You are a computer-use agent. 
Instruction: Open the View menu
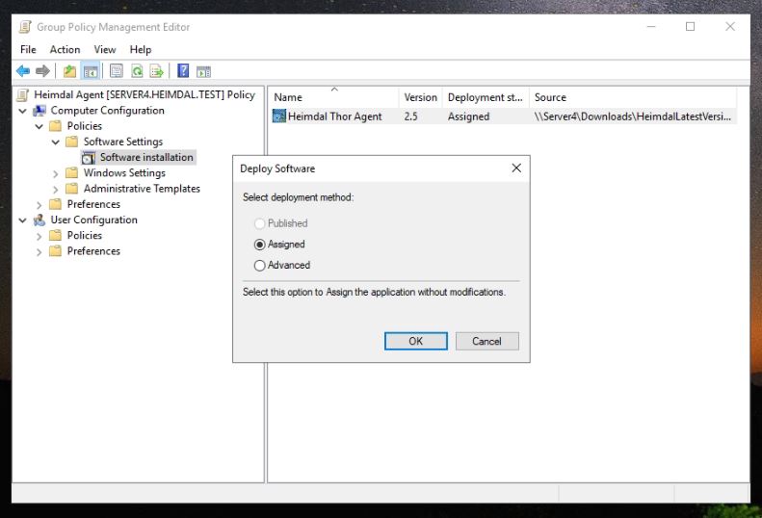click(x=104, y=49)
